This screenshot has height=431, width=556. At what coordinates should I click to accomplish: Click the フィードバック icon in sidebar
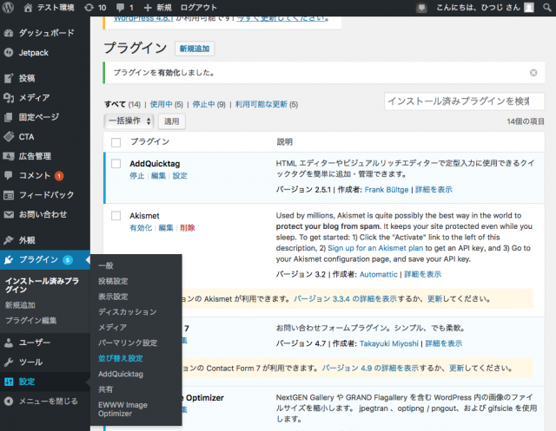click(x=9, y=194)
